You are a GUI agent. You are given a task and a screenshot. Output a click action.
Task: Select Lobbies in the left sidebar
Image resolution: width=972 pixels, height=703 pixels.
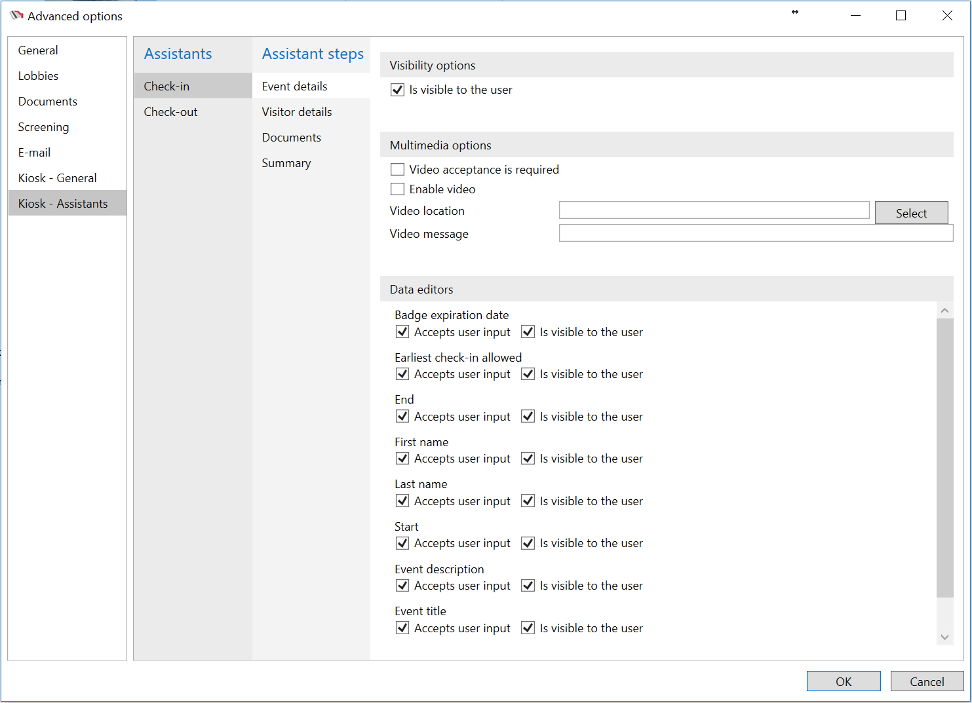pos(67,76)
